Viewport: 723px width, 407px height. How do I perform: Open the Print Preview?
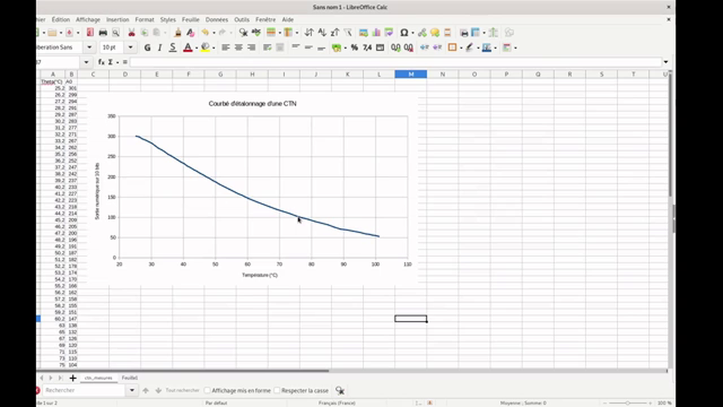[x=116, y=32]
